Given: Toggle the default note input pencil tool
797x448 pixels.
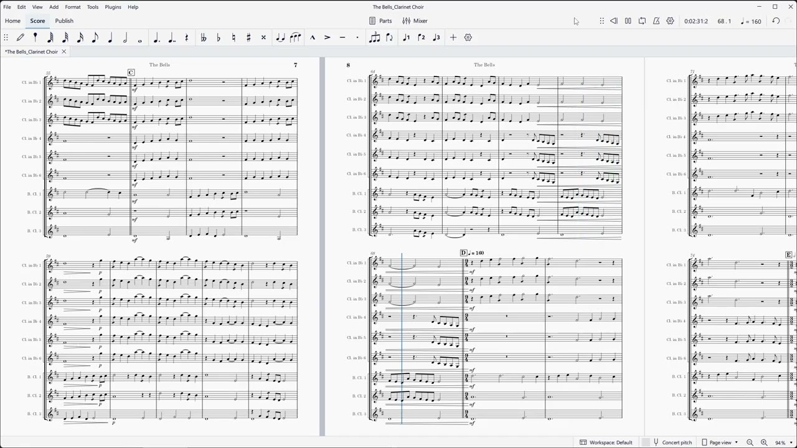Looking at the screenshot, I should (x=21, y=37).
